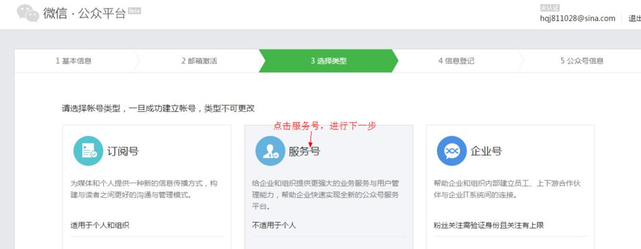Click the hqj811028@sina.com account email
Screen dimensions: 641x249
[578, 19]
